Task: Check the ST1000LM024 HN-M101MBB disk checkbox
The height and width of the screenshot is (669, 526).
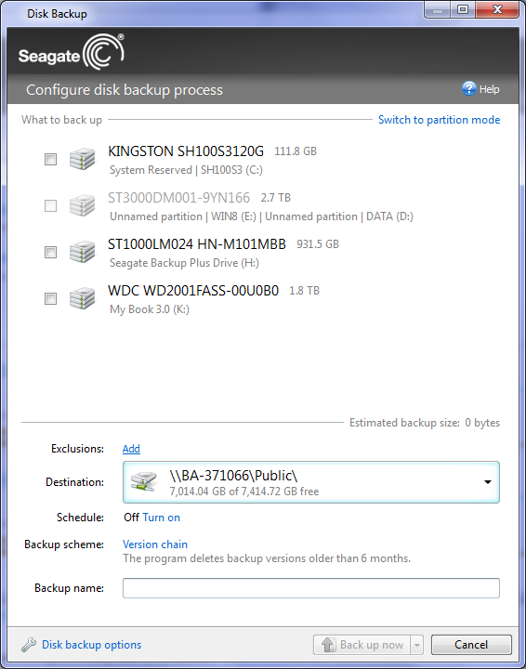Action: (x=51, y=252)
